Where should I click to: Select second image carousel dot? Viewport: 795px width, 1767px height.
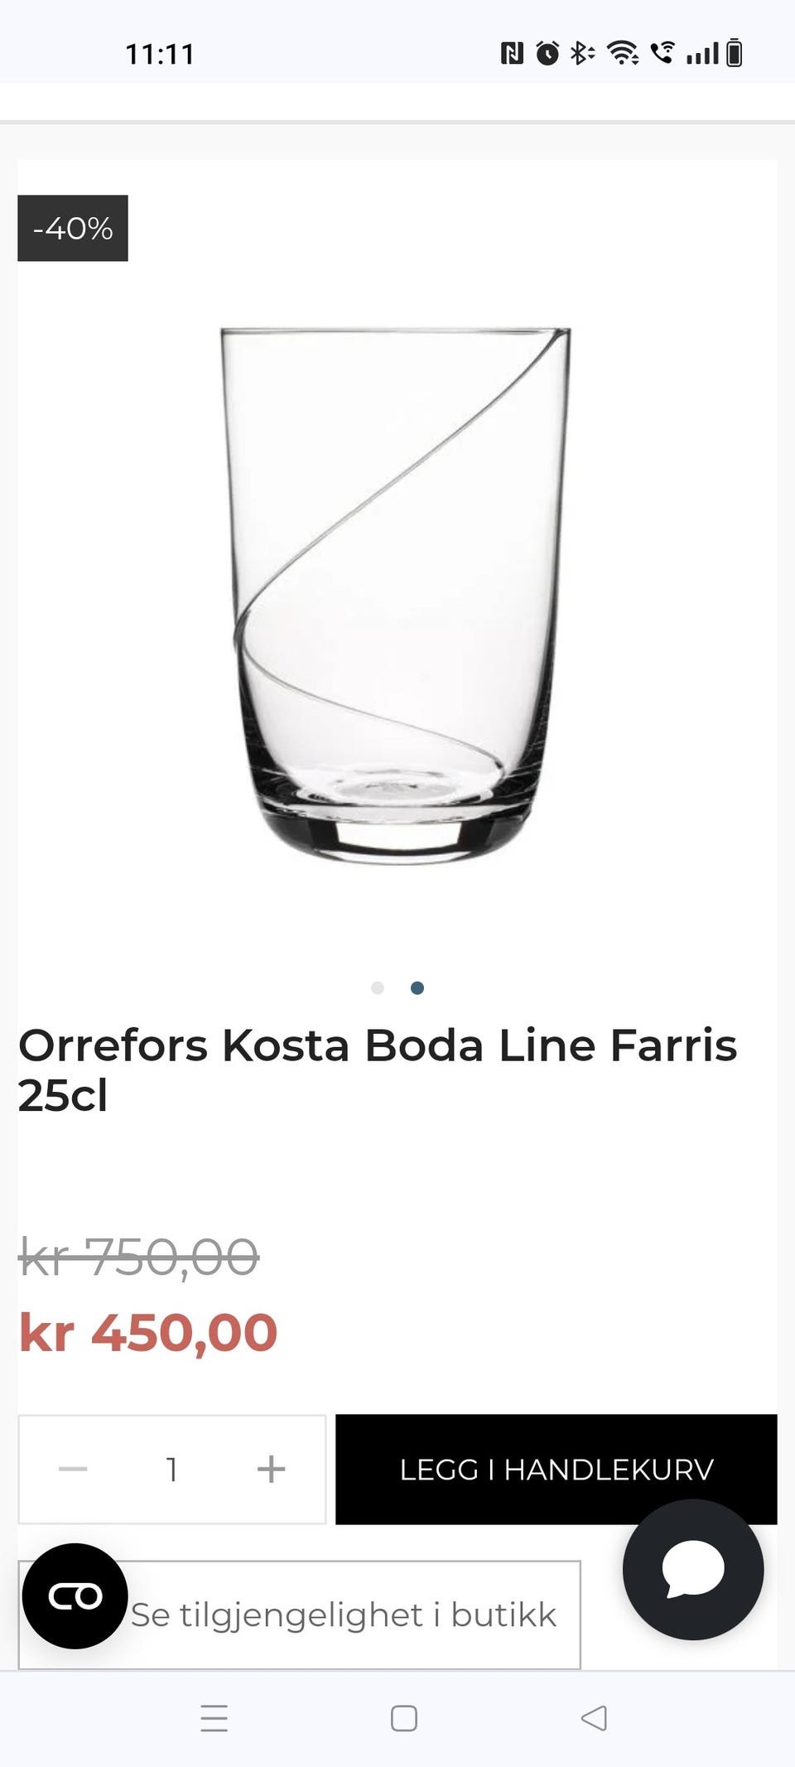tap(417, 987)
